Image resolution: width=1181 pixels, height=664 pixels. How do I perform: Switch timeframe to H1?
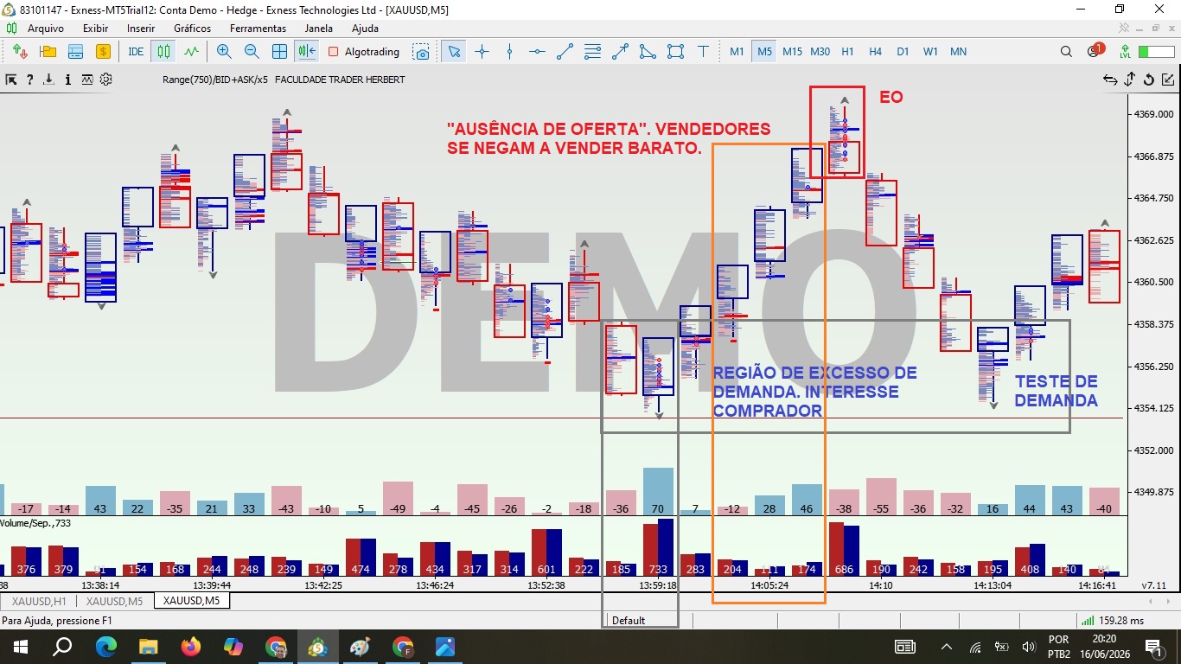coord(847,52)
